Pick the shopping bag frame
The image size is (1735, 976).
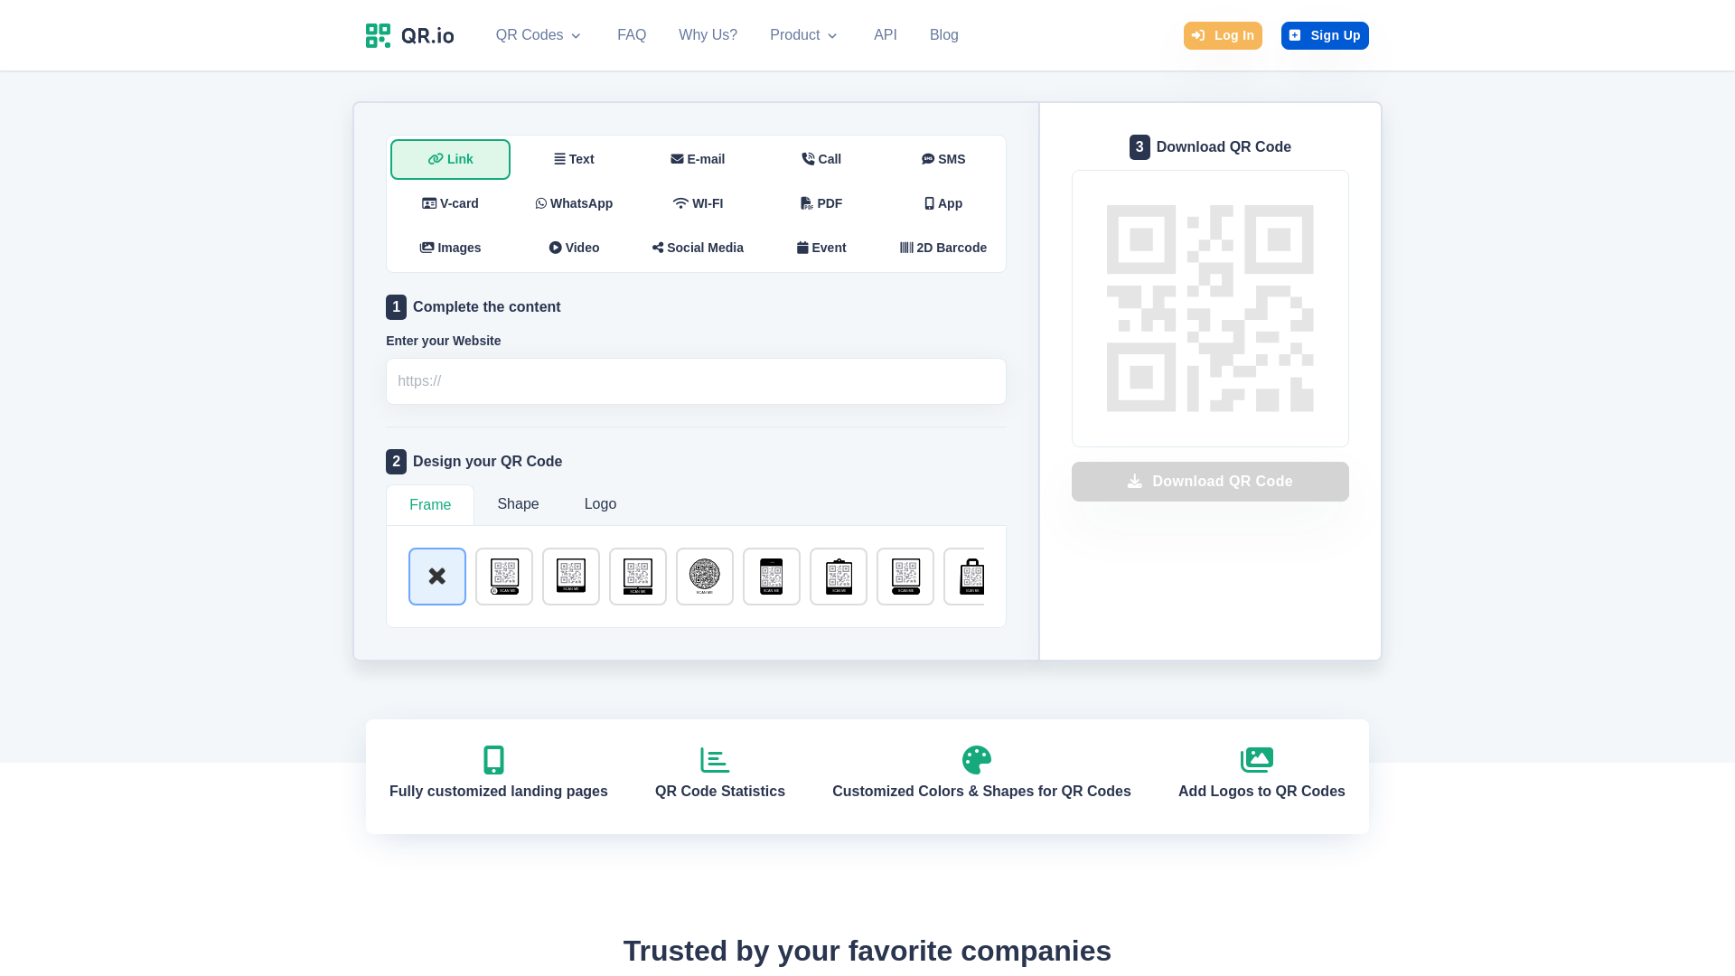[x=964, y=577]
